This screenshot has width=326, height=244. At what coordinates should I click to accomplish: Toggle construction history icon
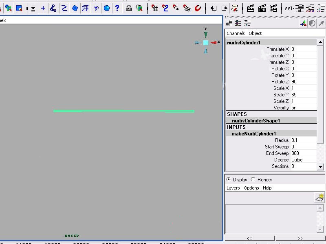coord(235,8)
